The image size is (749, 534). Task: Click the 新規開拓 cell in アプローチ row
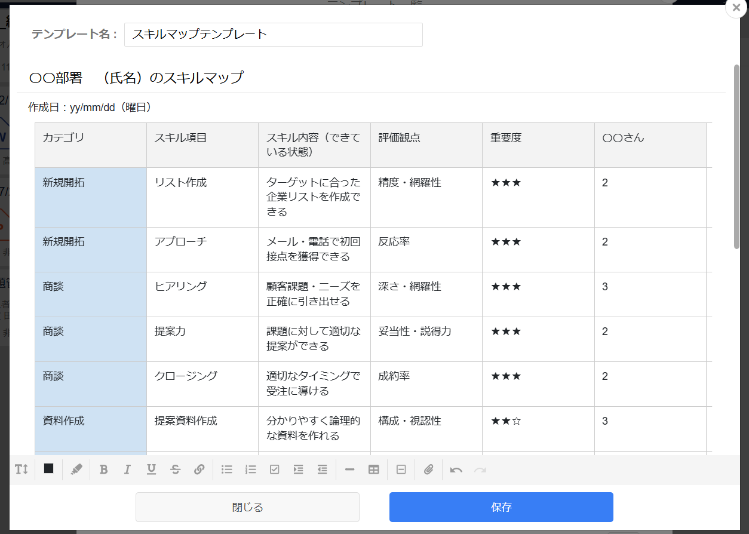(x=91, y=250)
